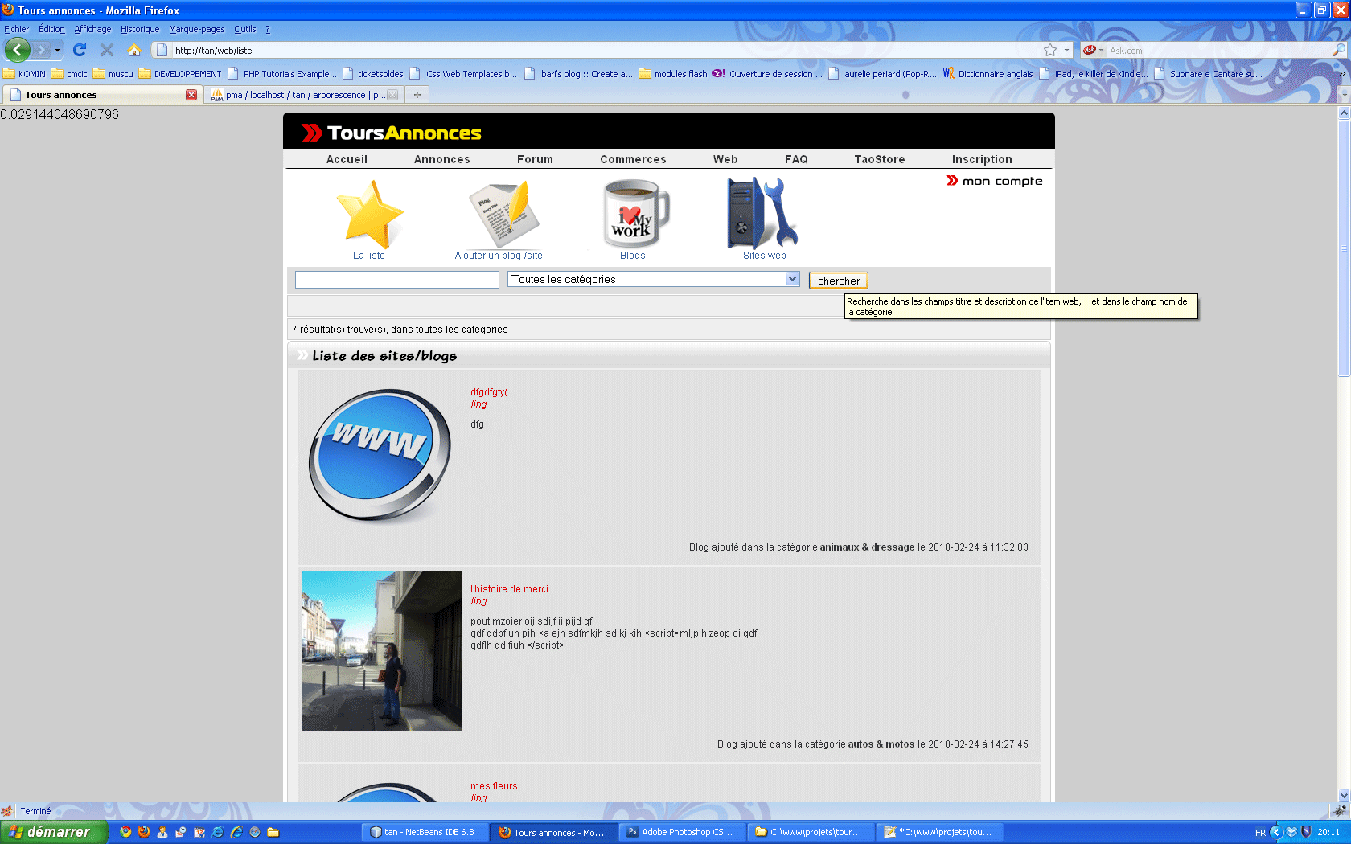
Task: Switch to the Adobe Photoshop CS taskbar button
Action: (x=682, y=832)
